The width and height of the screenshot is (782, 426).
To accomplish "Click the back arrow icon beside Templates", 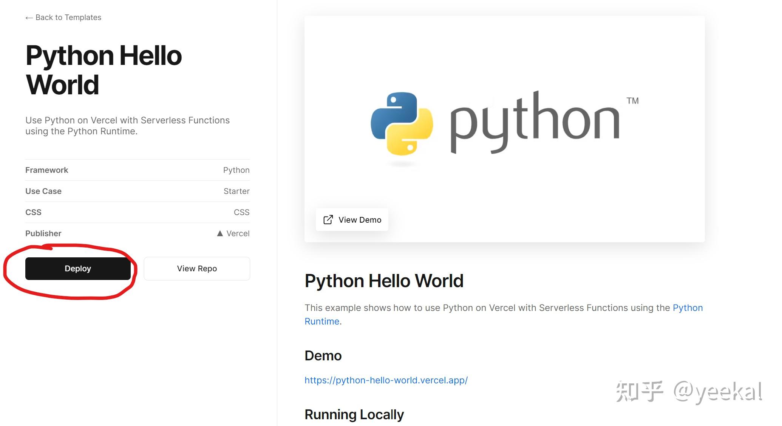I will pyautogui.click(x=29, y=18).
